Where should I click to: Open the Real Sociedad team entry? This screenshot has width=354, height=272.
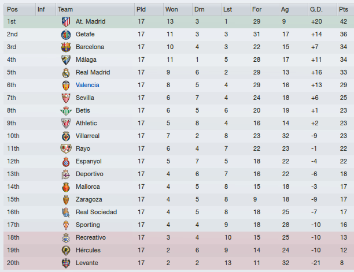click(96, 213)
